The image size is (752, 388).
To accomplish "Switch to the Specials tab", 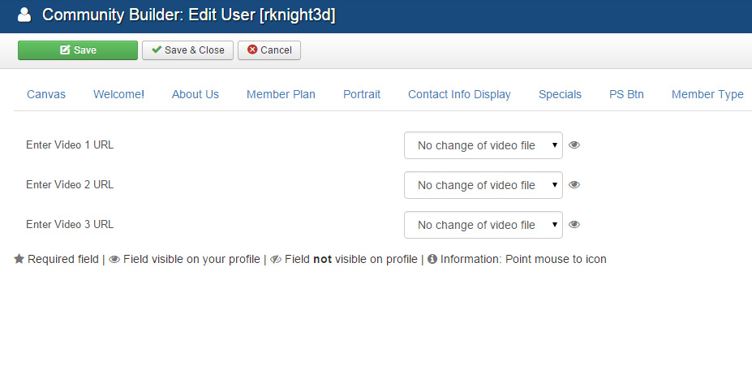I will pyautogui.click(x=560, y=94).
